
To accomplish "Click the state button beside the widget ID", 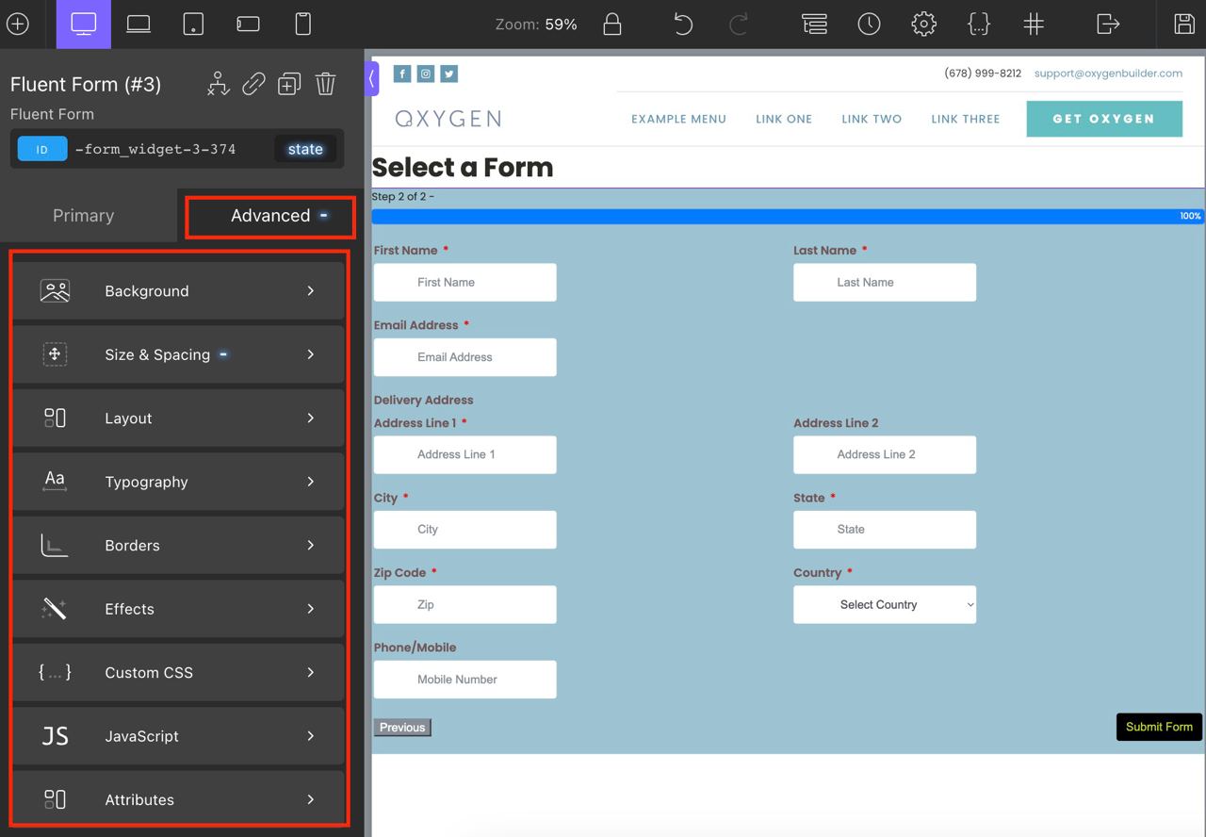I will point(303,148).
